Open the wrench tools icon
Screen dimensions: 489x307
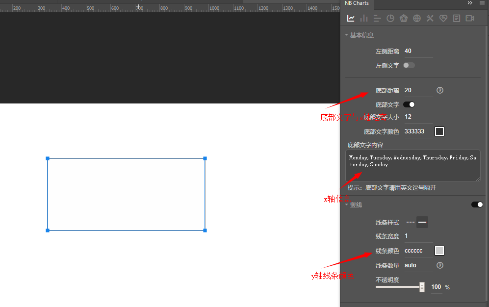(430, 18)
